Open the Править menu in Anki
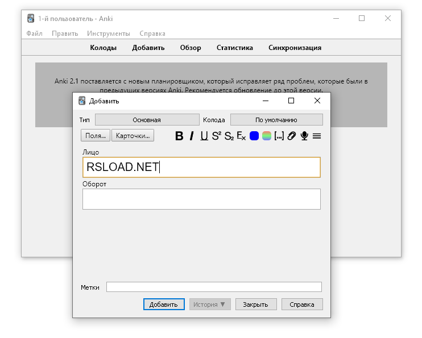 pyautogui.click(x=65, y=34)
